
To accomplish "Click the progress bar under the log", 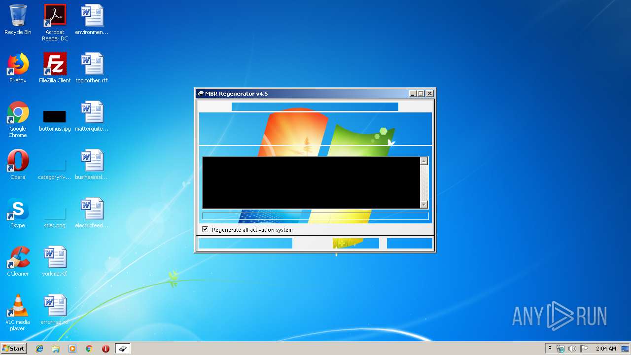I will click(x=315, y=216).
